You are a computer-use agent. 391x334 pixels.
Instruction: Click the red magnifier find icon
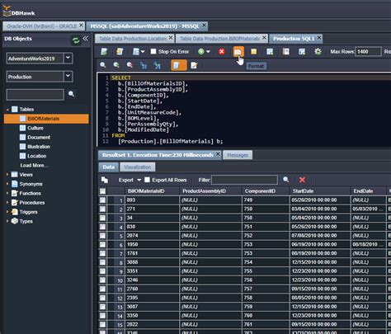pos(130,65)
